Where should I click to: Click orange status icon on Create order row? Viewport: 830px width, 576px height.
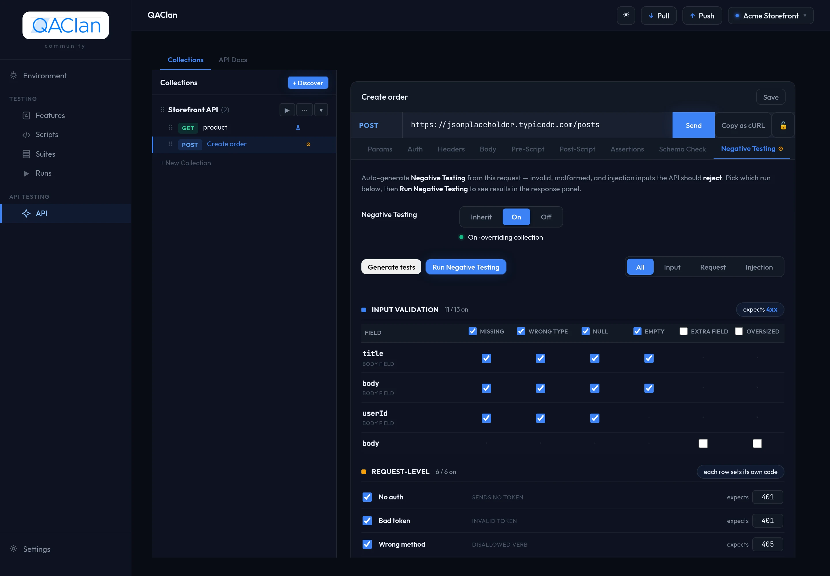tap(308, 144)
